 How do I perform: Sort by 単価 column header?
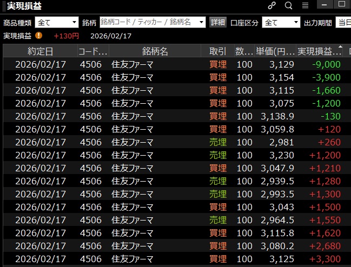point(275,51)
